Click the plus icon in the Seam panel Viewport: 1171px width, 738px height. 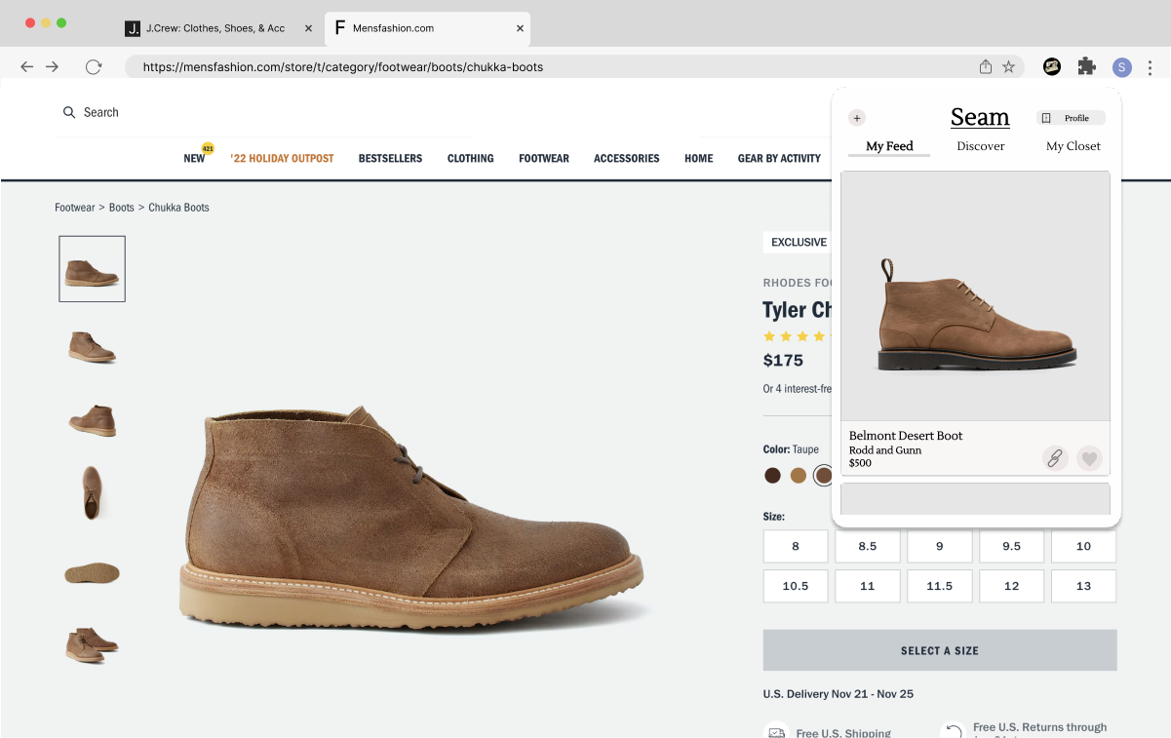[x=857, y=118]
